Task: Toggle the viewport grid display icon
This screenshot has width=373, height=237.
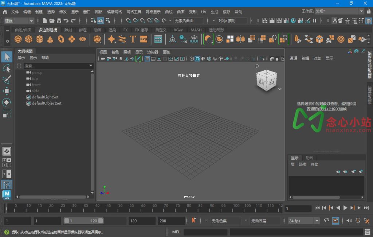Action: click(147, 59)
